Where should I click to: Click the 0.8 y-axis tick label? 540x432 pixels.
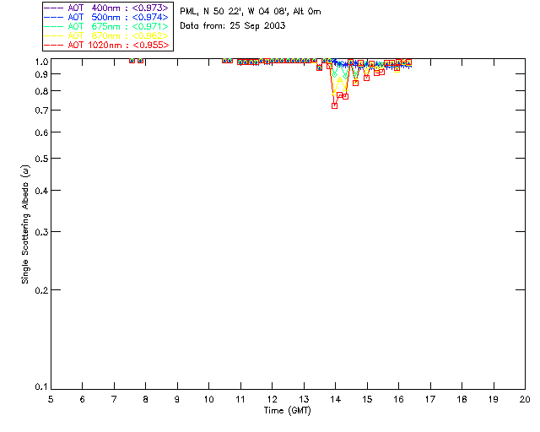pyautogui.click(x=41, y=92)
